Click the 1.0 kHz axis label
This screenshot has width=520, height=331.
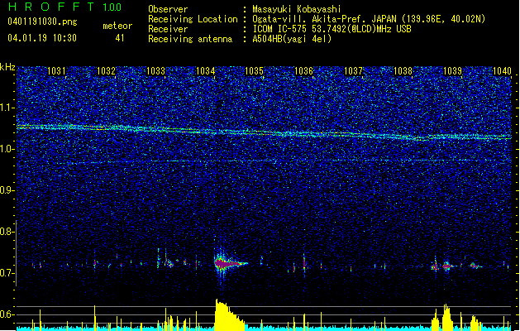[7, 149]
